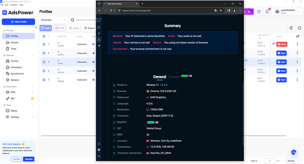Open the user account menu in AdsPower
Viewport: 304px width, 164px height.
[x=287, y=11]
